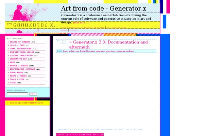Open the del.icio.us feed link
Viewport: 204px width, 136px height.
(x=116, y=28)
